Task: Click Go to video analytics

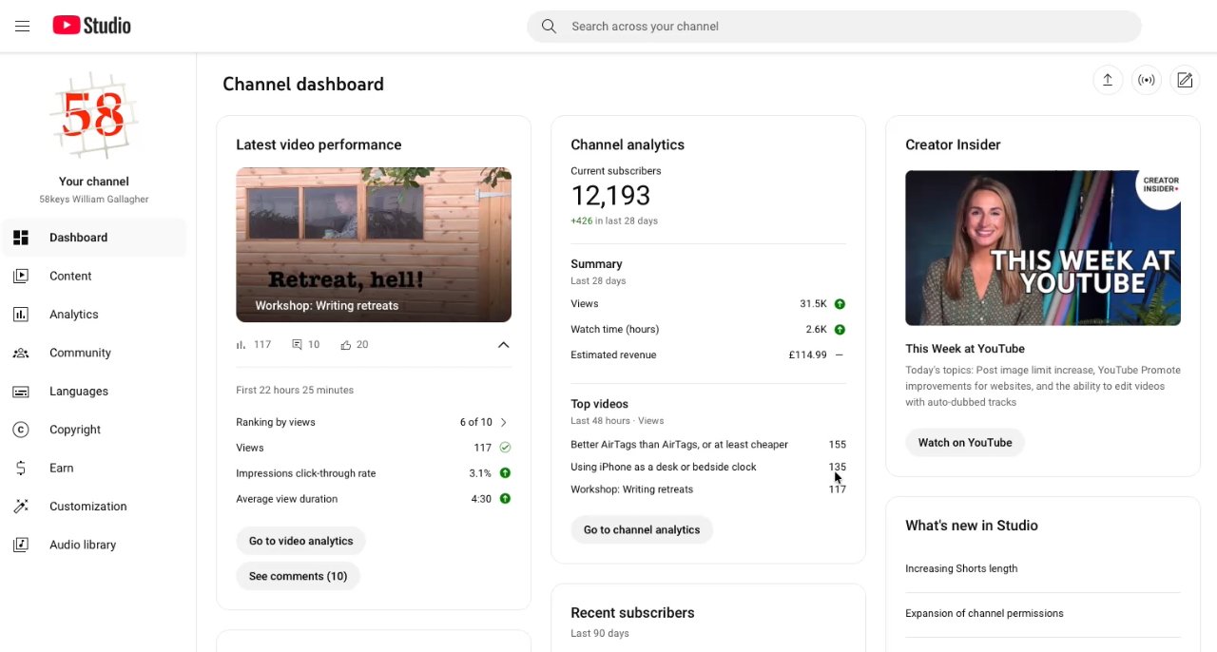Action: [300, 540]
